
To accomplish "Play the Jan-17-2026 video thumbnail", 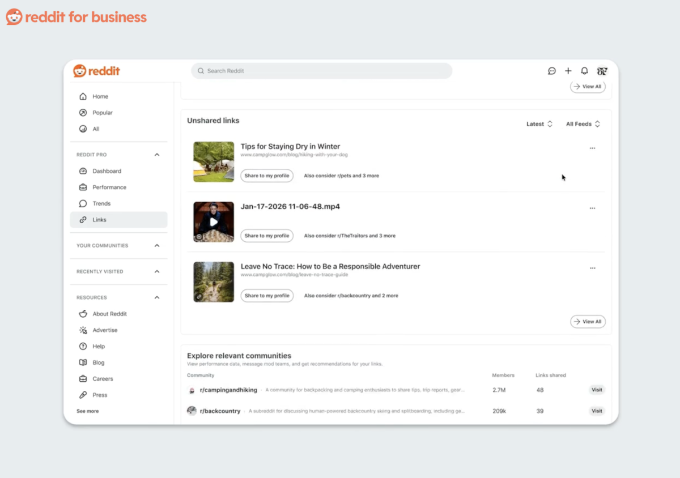I will pos(214,222).
